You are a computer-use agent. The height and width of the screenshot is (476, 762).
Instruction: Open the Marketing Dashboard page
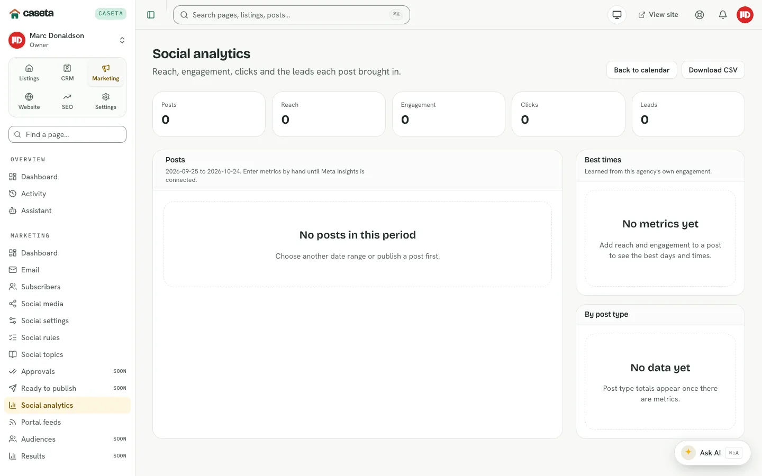[x=67, y=253]
